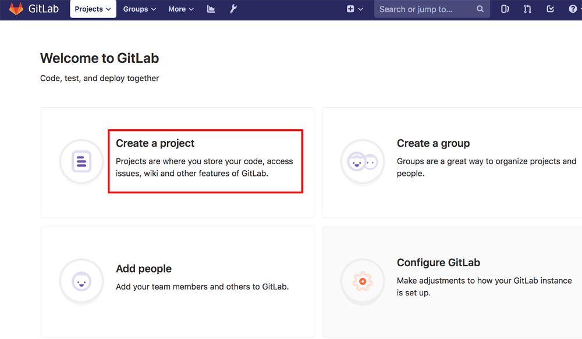Image resolution: width=582 pixels, height=339 pixels.
Task: Open the Configure GitLab card title
Action: coord(438,263)
